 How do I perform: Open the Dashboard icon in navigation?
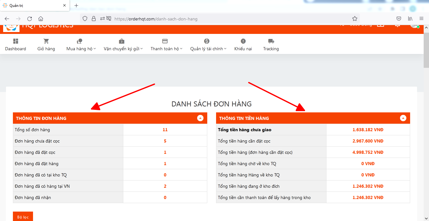(x=15, y=41)
